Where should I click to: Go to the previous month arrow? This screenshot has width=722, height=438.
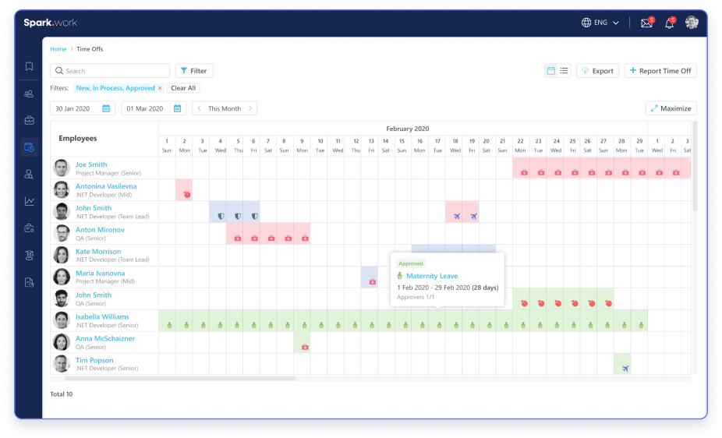click(199, 108)
